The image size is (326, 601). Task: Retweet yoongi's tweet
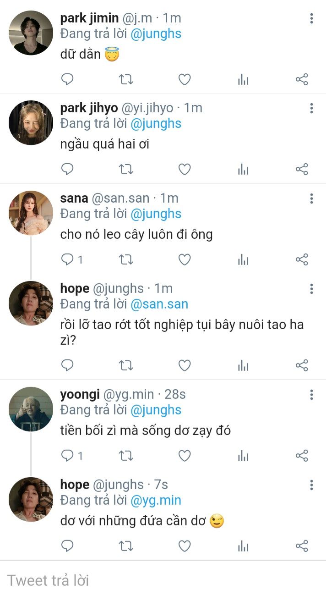click(x=126, y=456)
